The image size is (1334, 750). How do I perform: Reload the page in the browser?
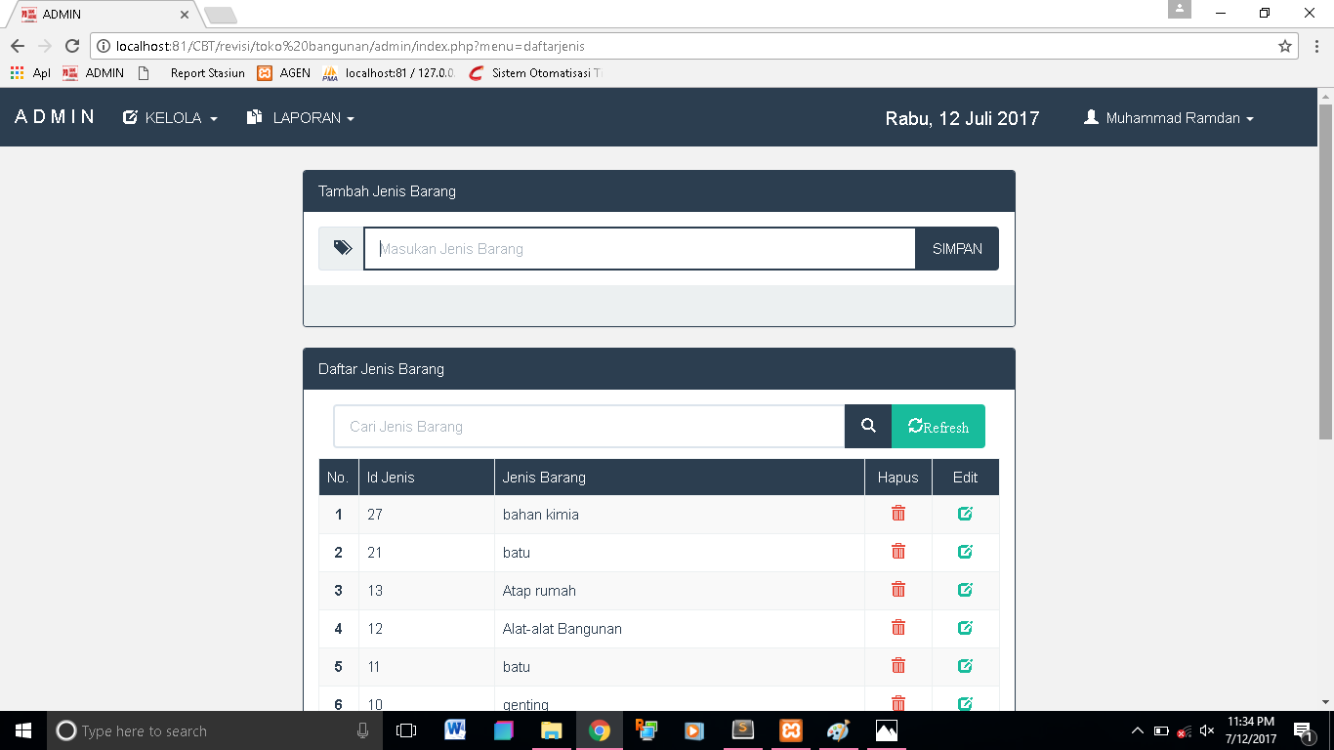click(x=71, y=46)
